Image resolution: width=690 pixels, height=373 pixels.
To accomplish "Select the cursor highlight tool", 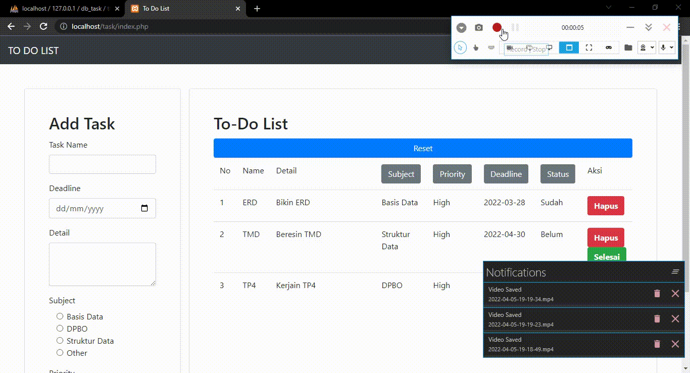I will click(460, 48).
